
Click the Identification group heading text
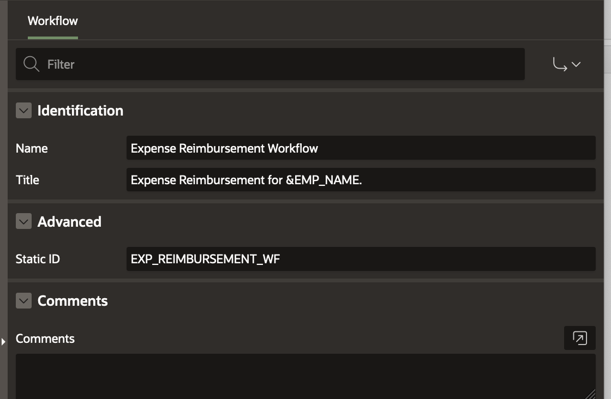pyautogui.click(x=80, y=111)
